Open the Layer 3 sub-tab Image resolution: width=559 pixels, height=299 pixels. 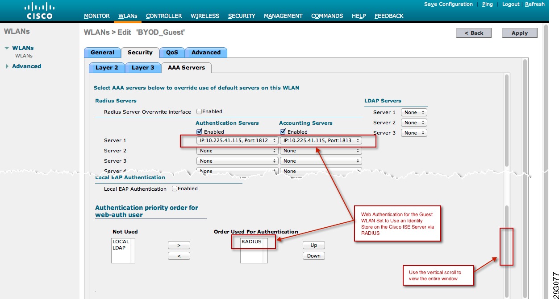(x=142, y=68)
